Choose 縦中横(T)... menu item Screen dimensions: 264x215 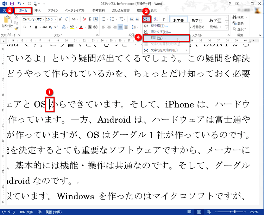pos(166,26)
